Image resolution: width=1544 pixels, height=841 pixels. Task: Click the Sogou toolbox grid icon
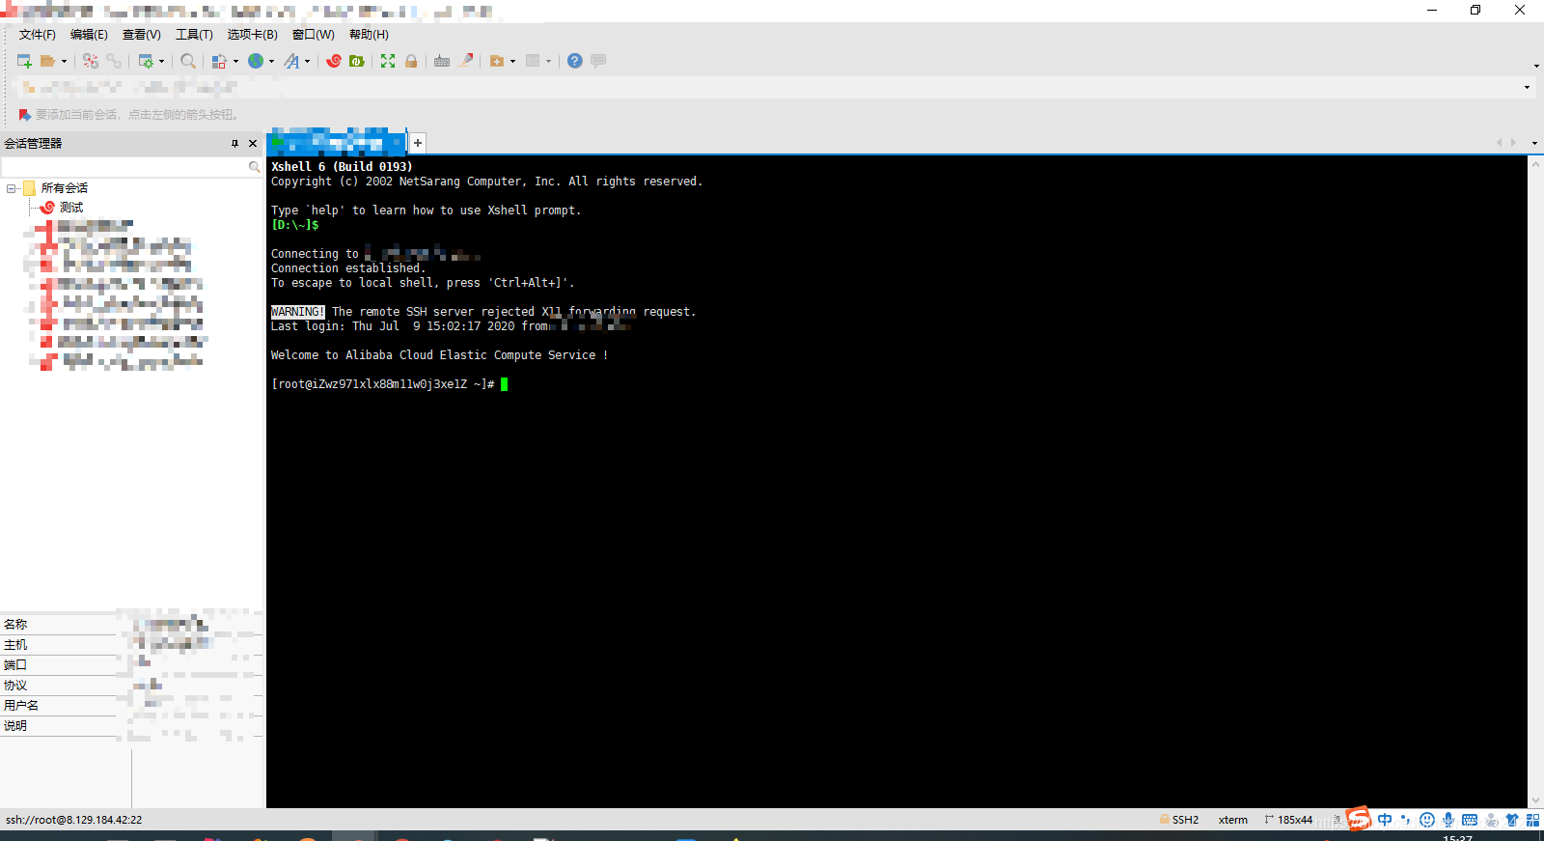(x=1533, y=820)
